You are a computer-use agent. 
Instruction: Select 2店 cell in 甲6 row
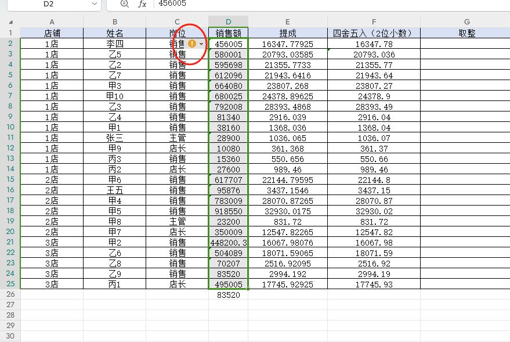tap(52, 179)
